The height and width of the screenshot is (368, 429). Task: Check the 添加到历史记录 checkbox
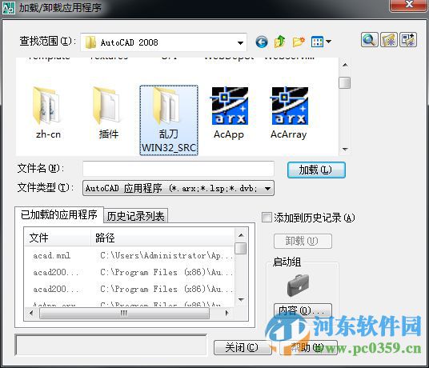click(267, 218)
